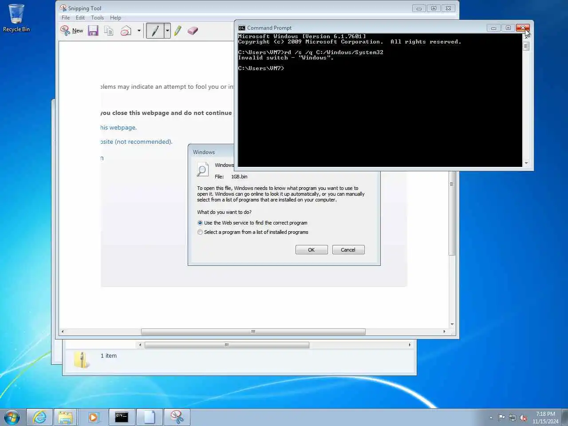Click Snipping Tool vertical scroll down arrow
This screenshot has width=568, height=426.
click(x=452, y=324)
